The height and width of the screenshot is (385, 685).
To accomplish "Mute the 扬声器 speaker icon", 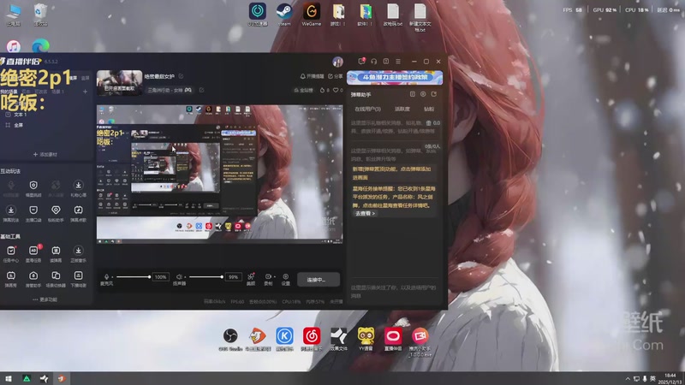I will [x=179, y=276].
